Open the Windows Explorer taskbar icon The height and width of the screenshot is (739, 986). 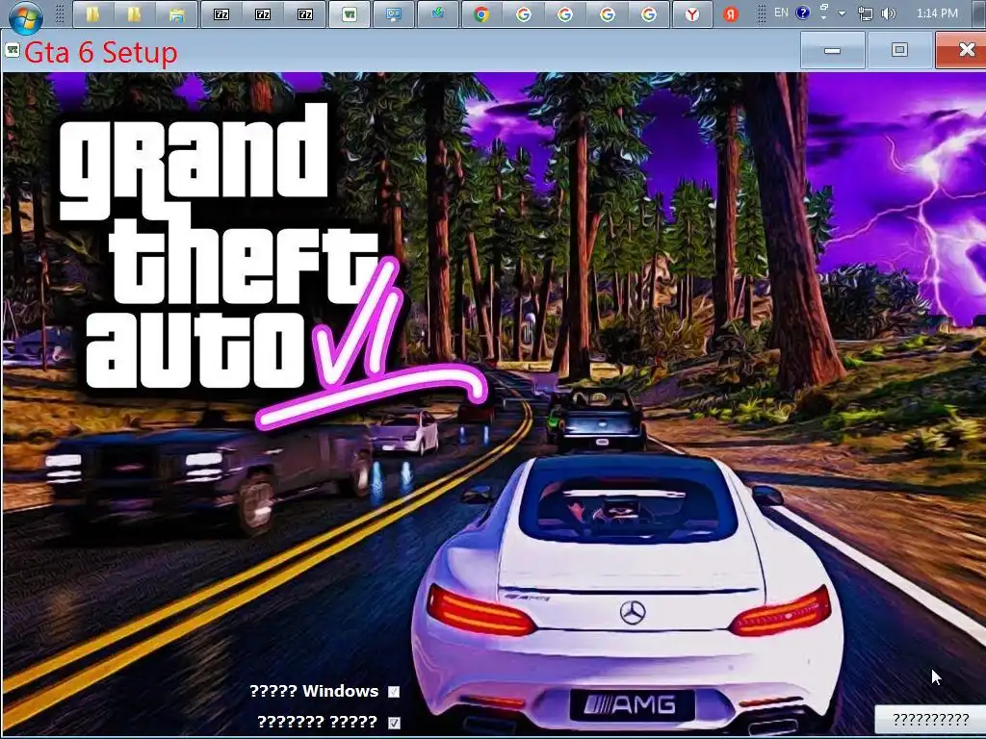177,14
